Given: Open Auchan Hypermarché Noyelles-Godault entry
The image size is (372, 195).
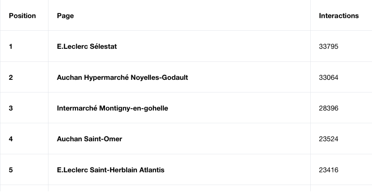Looking at the screenshot, I should 122,77.
